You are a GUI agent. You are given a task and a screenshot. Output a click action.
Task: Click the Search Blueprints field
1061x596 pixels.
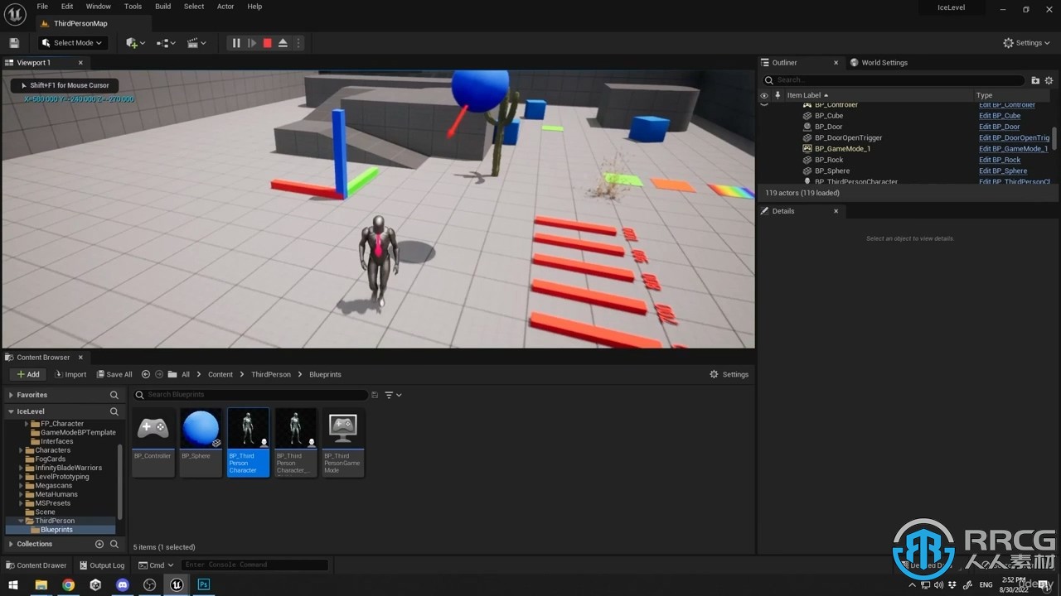coord(250,395)
